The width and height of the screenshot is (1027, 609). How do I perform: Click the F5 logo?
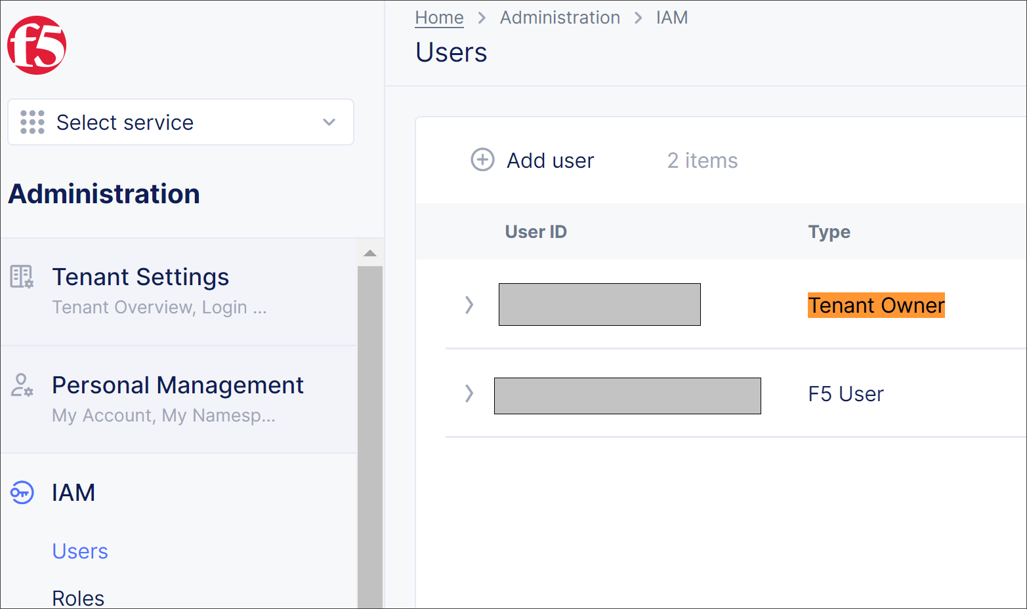point(37,45)
